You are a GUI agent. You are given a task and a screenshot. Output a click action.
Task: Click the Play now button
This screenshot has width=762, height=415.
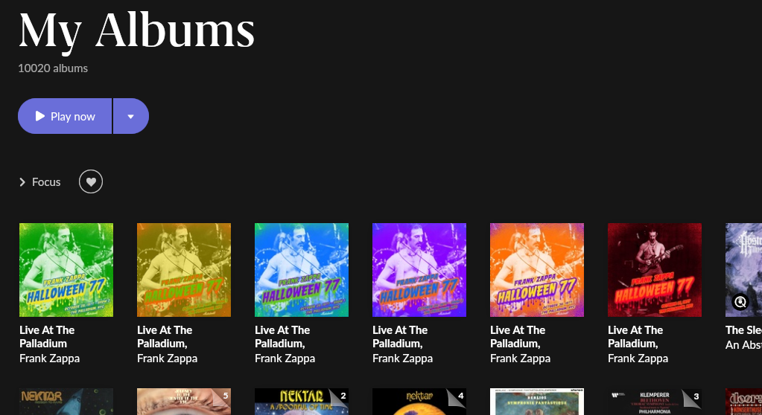click(65, 117)
